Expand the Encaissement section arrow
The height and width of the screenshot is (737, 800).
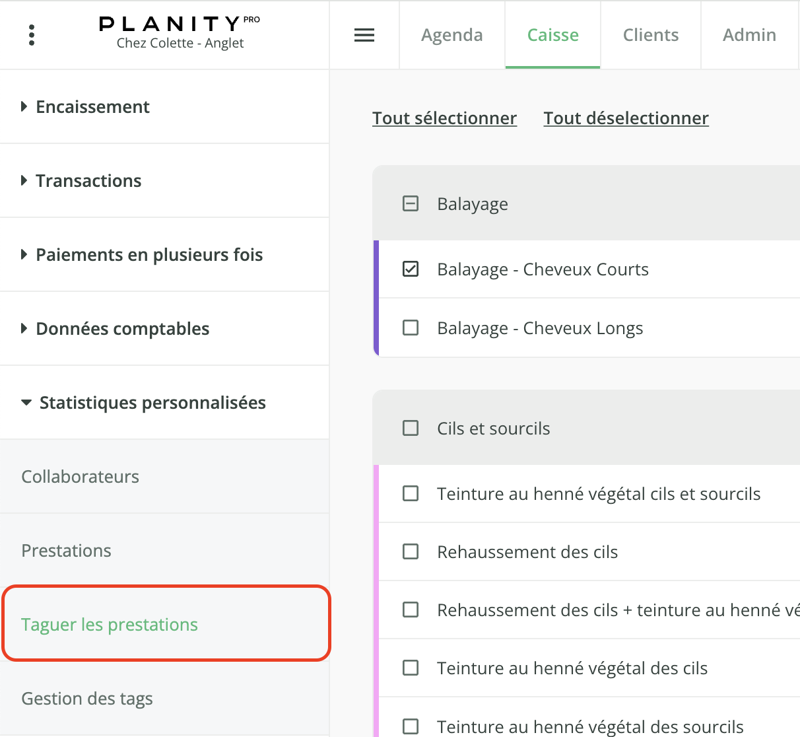(24, 106)
